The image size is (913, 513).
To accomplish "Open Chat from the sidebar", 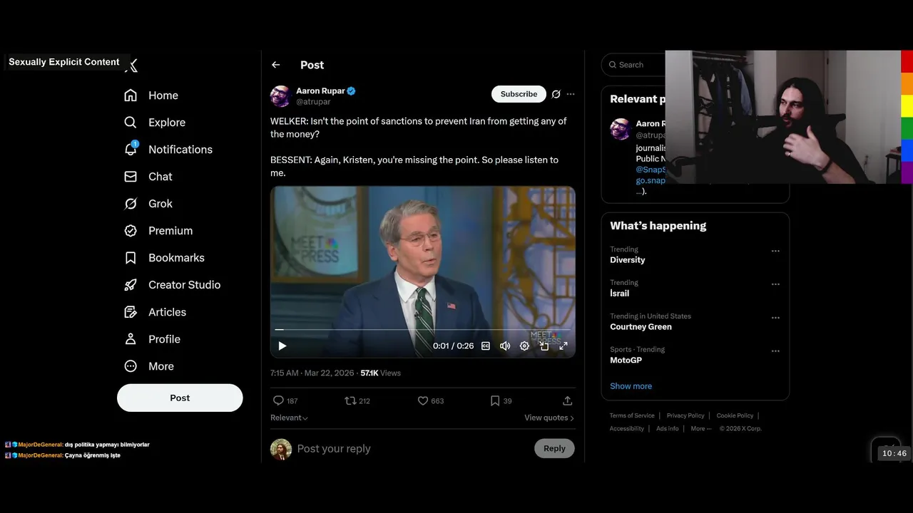I will click(148, 177).
